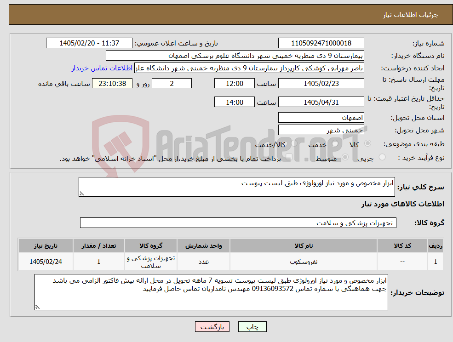Click the response deadline date 1405/02/23

(321, 84)
